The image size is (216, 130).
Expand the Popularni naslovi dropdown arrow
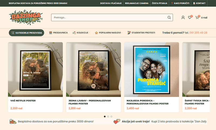122,33
